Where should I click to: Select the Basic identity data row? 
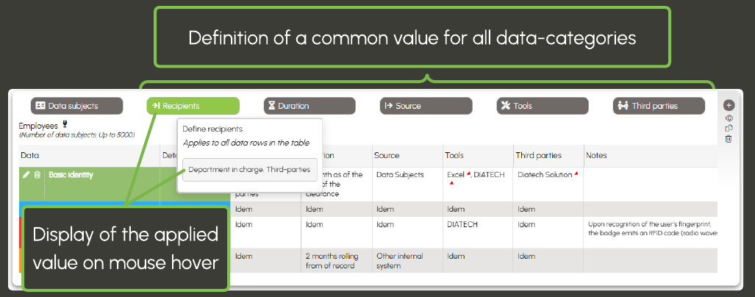pyautogui.click(x=72, y=175)
